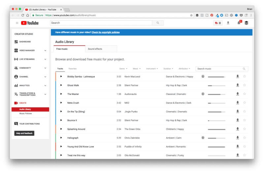The image size is (264, 173).
Task: Open the Instrument filter dropdown
Action: (x=152, y=69)
